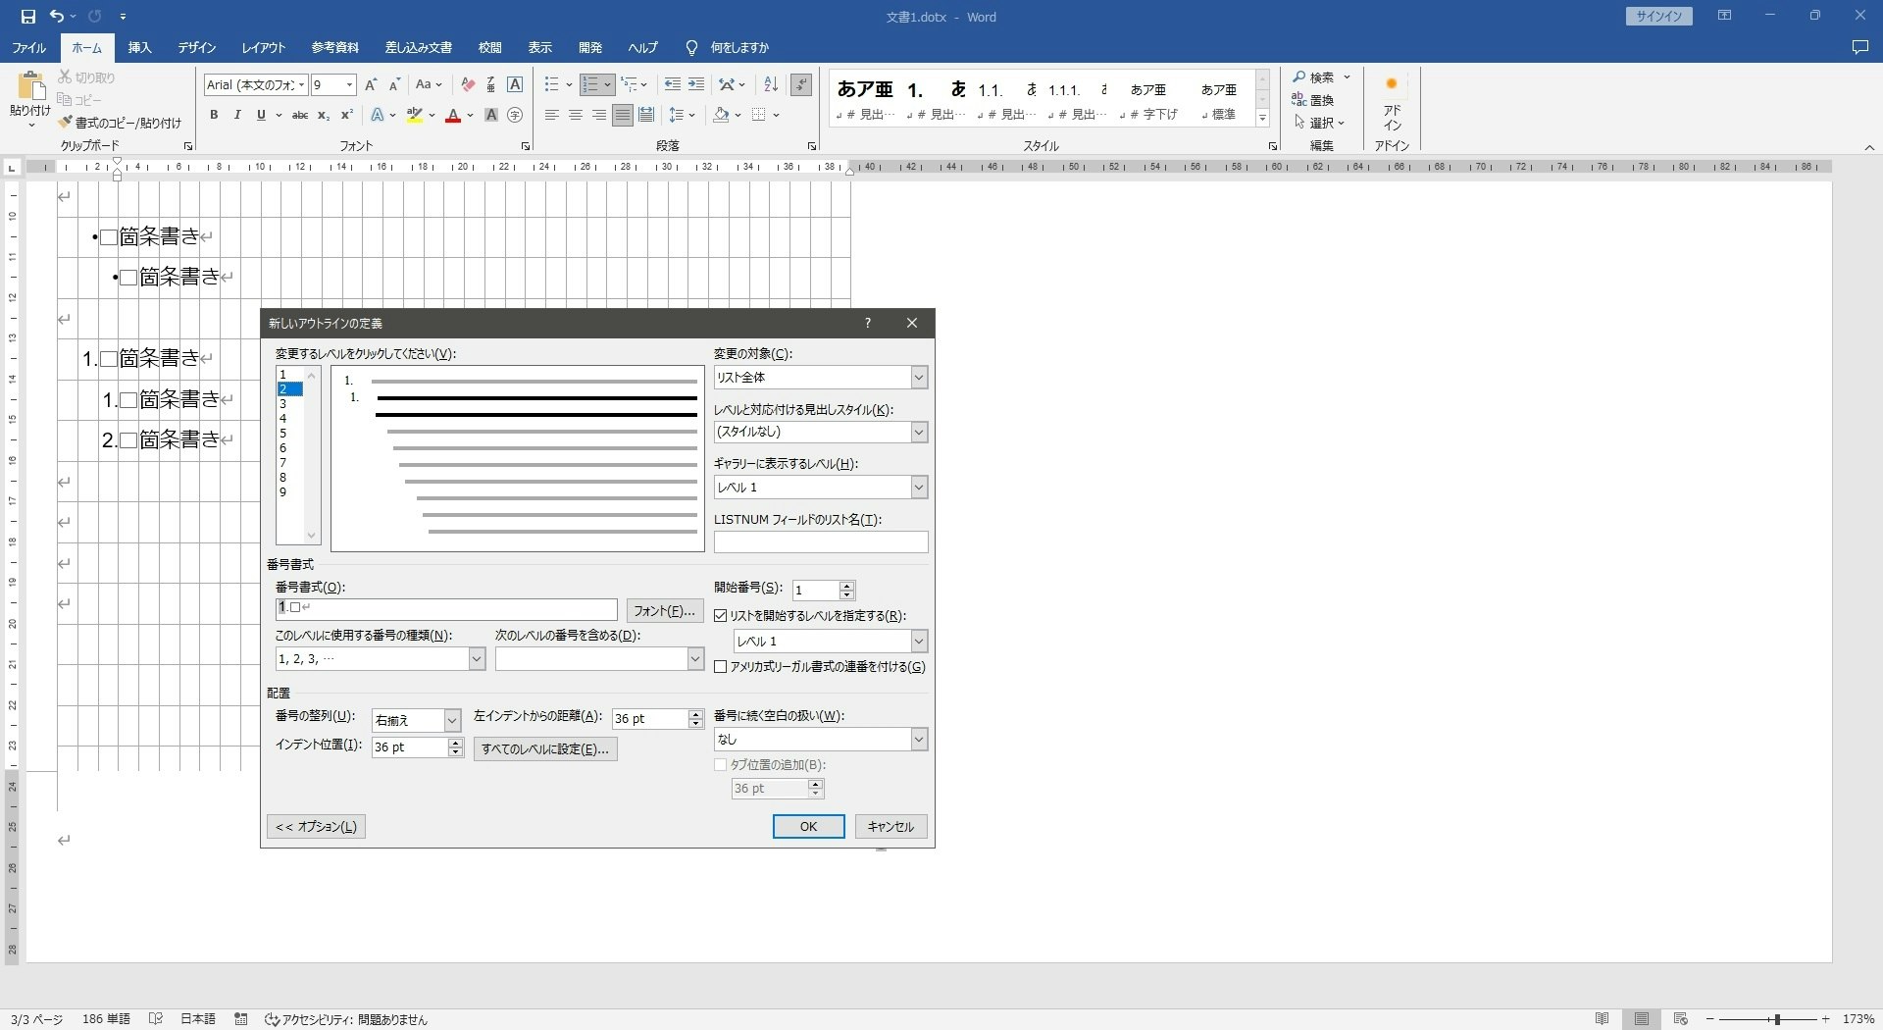Check リストを開始するレベルを指定する checkbox
The width and height of the screenshot is (1883, 1030).
pyautogui.click(x=721, y=616)
